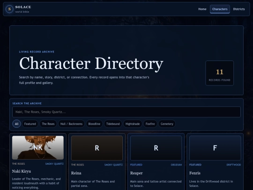Select the Characters nav tab
The height and width of the screenshot is (190, 253).
click(x=220, y=9)
